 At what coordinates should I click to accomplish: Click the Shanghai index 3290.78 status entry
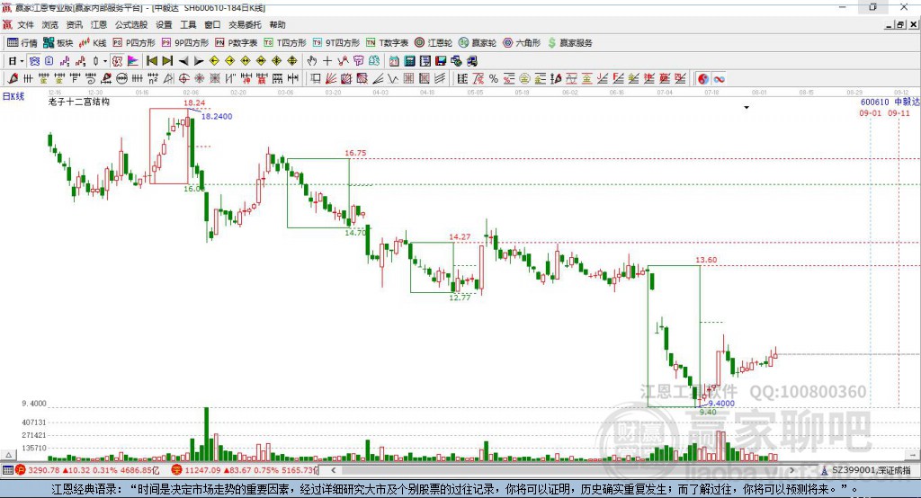pos(87,470)
